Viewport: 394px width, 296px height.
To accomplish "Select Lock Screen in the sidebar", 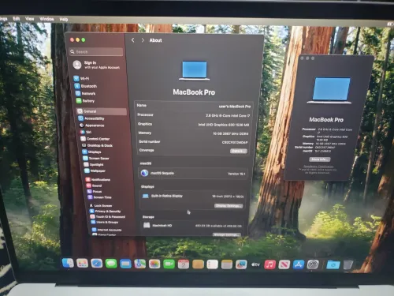I will pos(101,205).
